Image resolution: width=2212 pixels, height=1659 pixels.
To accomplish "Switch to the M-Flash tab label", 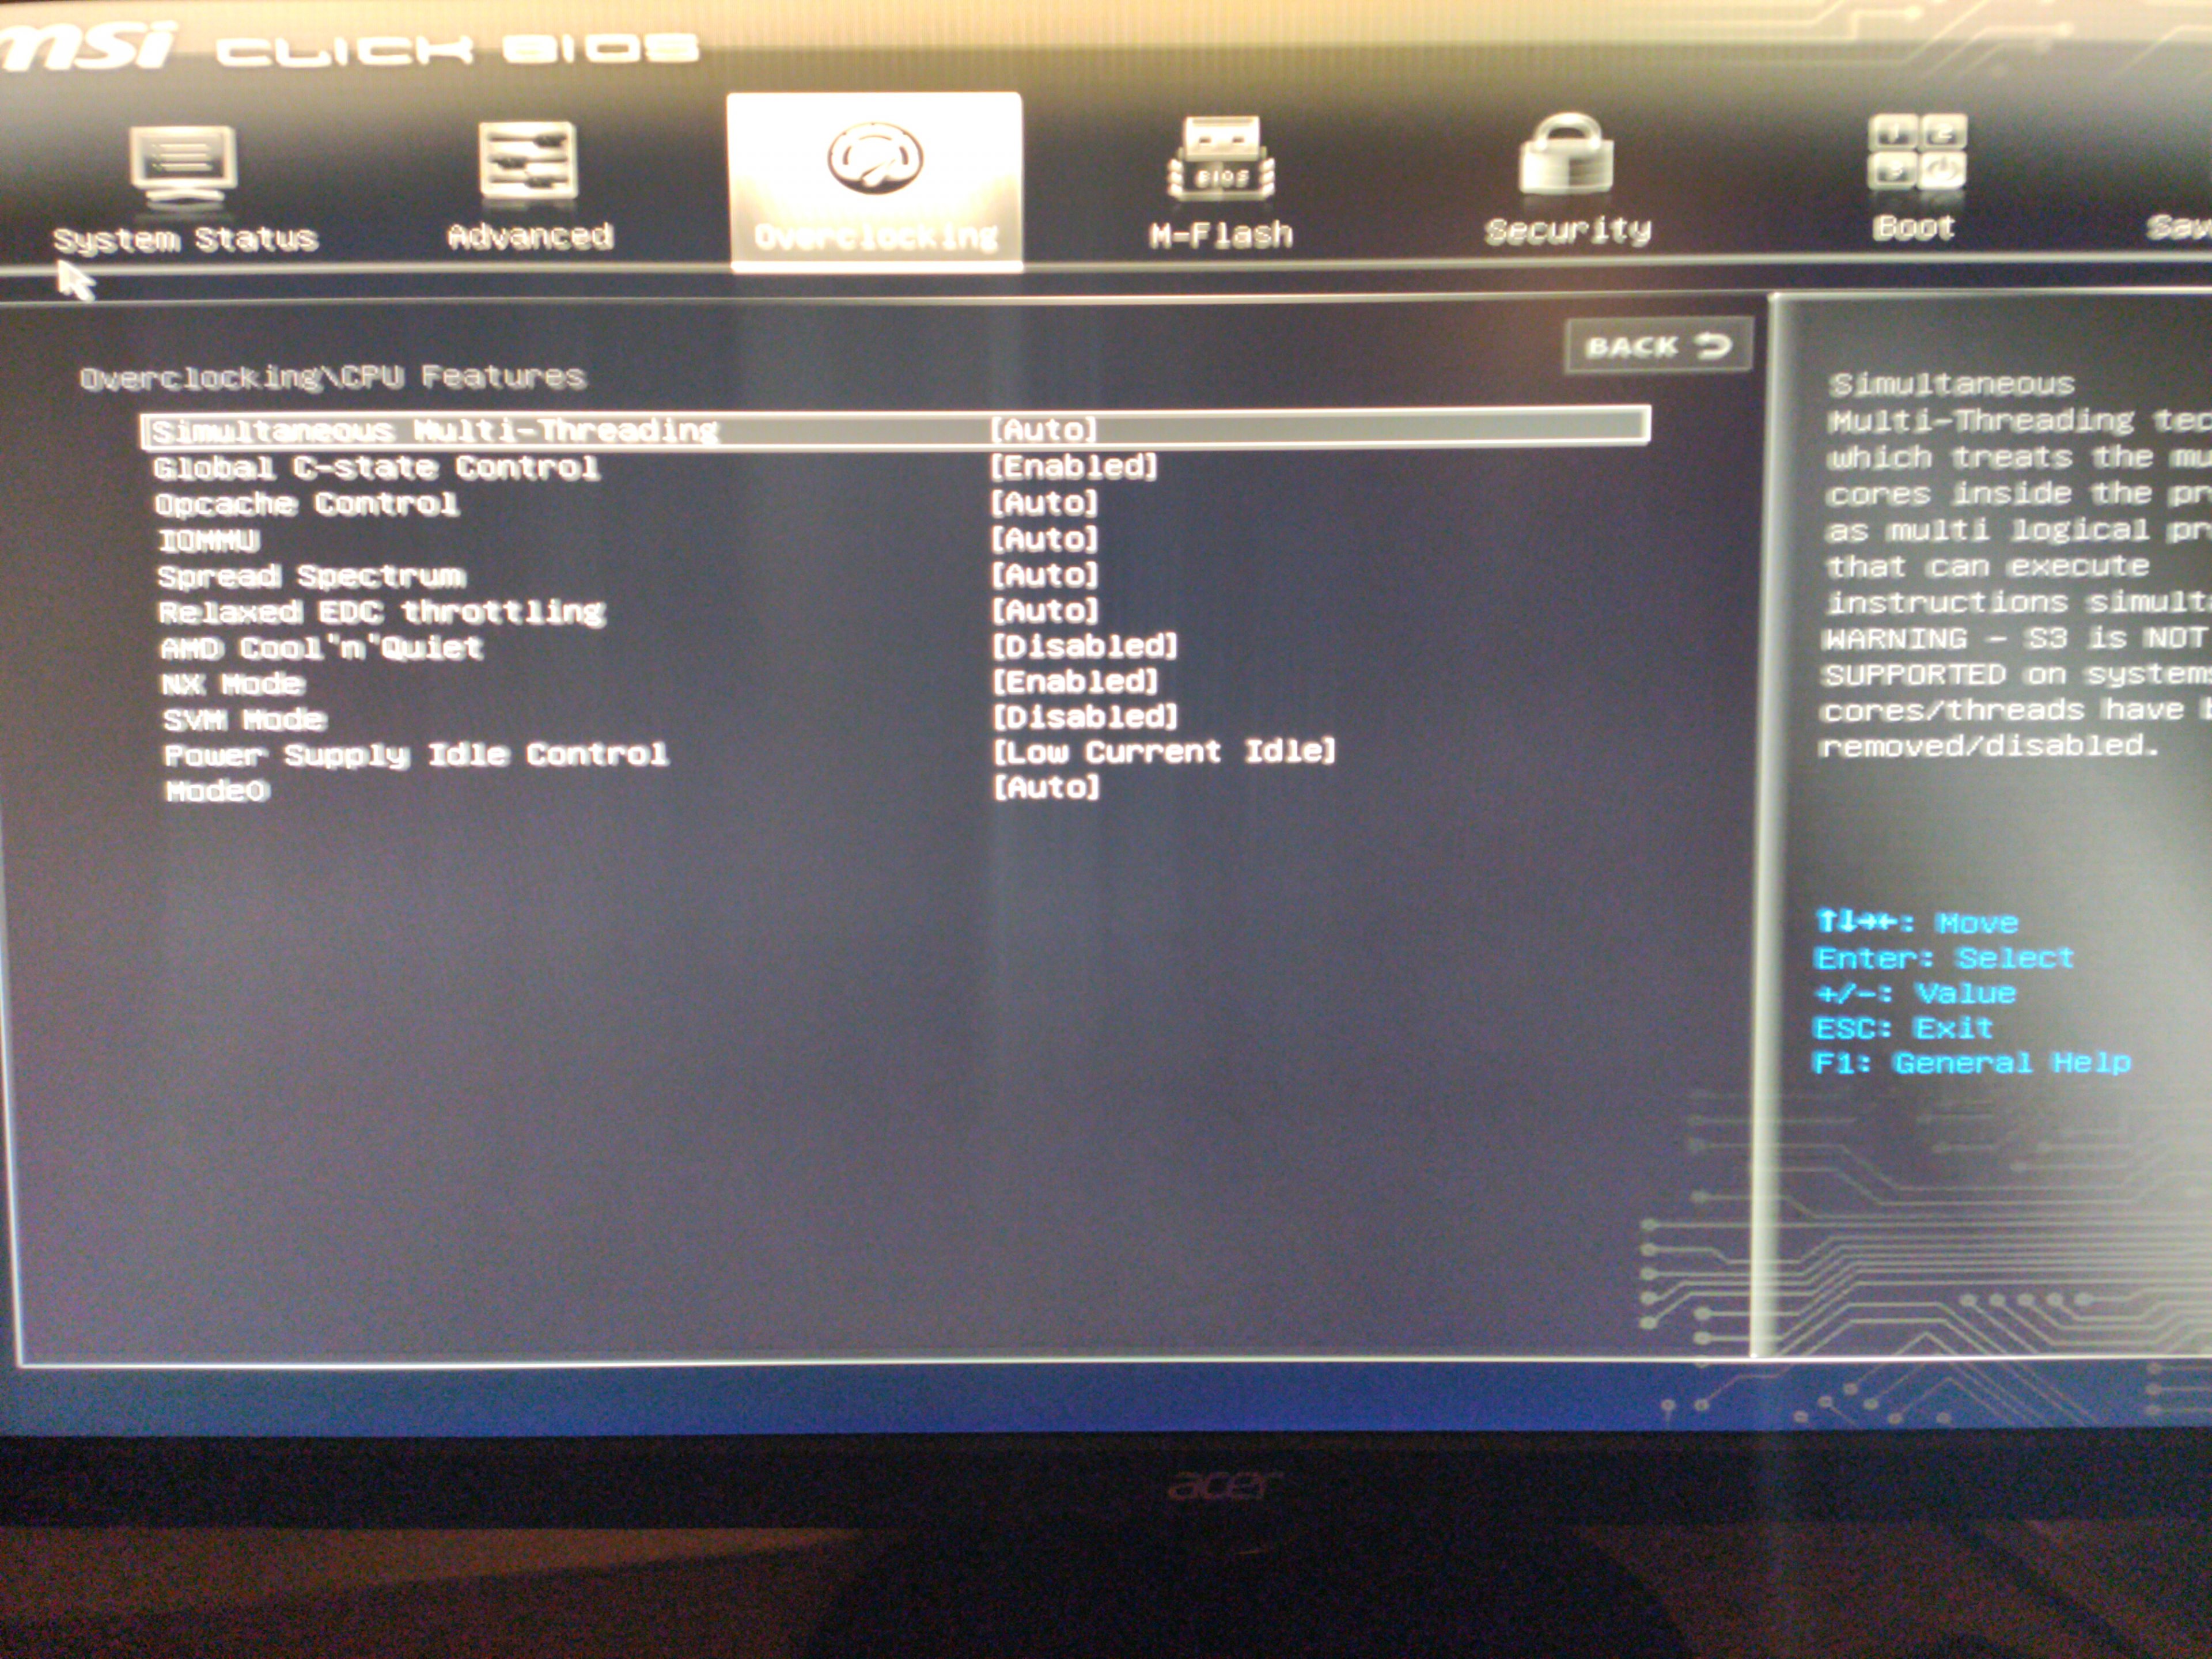I will [1221, 235].
